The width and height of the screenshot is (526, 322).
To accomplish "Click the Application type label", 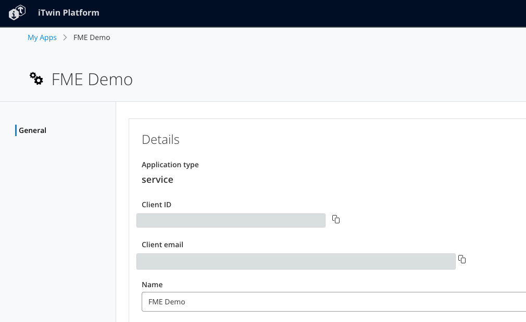I will point(170,165).
